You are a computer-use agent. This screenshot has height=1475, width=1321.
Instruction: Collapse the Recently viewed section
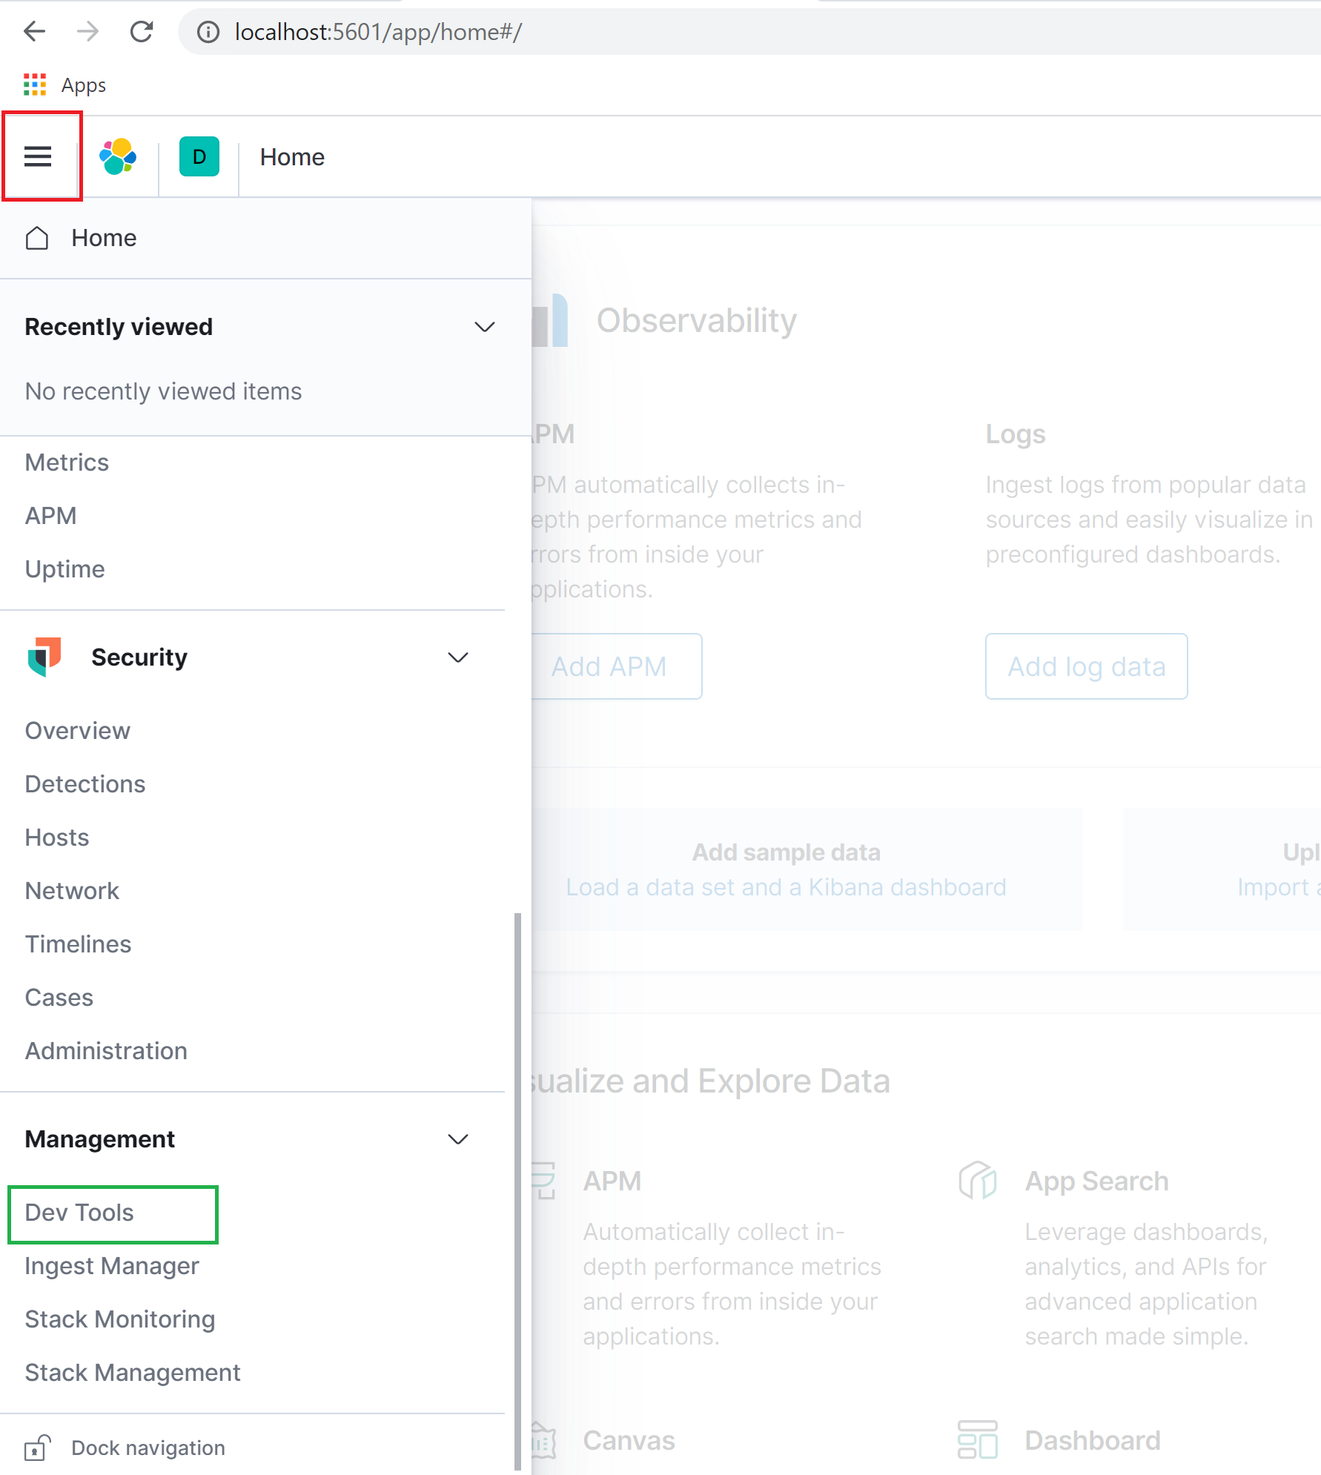point(483,326)
